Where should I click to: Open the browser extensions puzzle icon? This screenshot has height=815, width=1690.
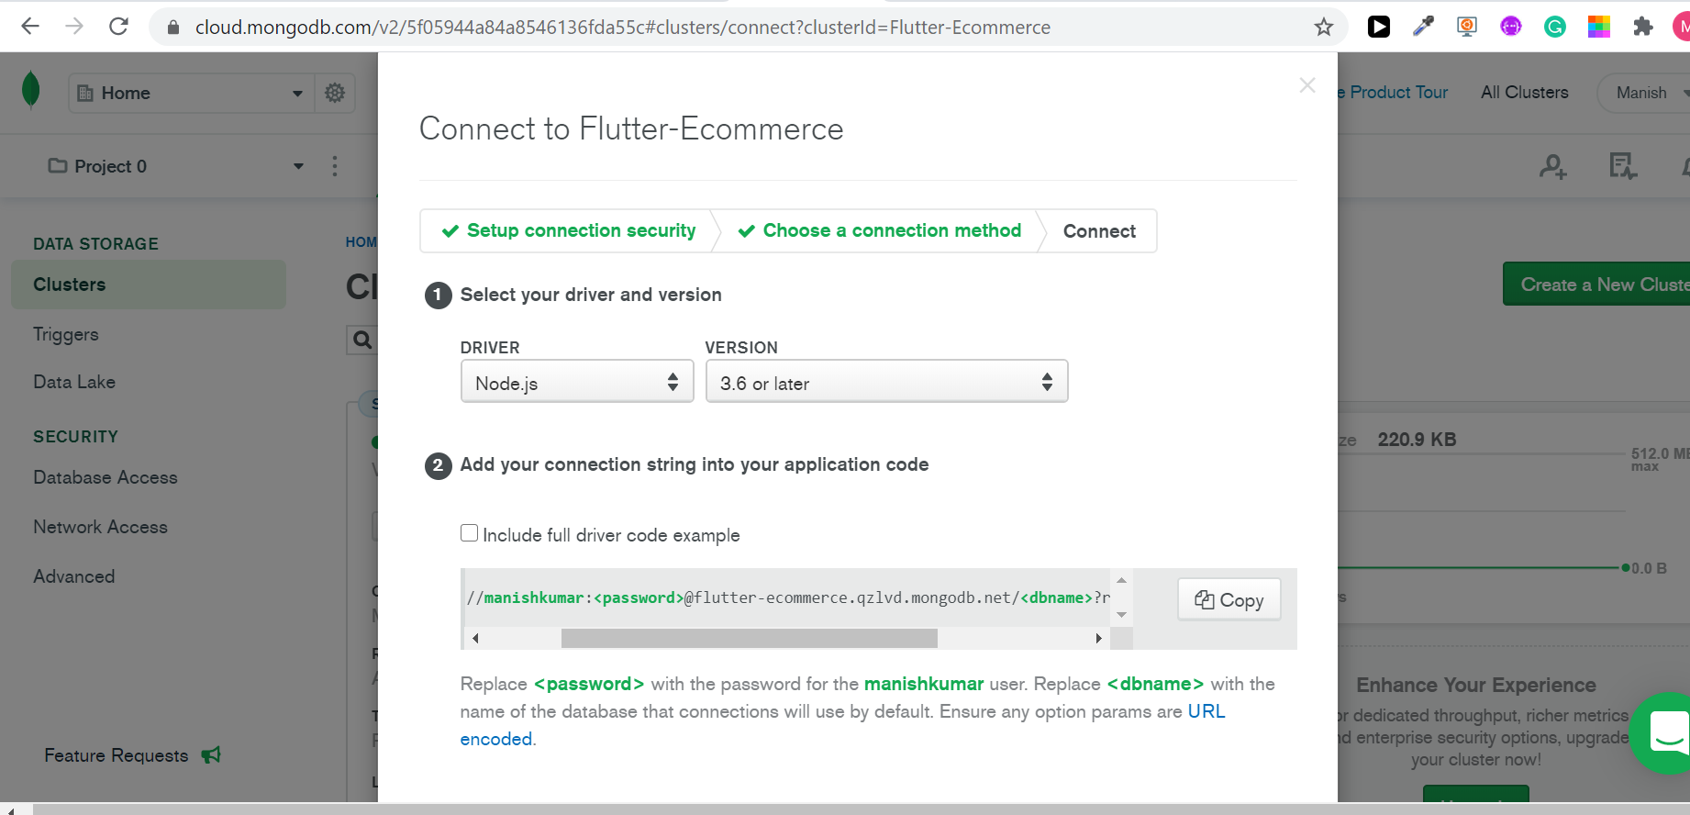(1643, 27)
